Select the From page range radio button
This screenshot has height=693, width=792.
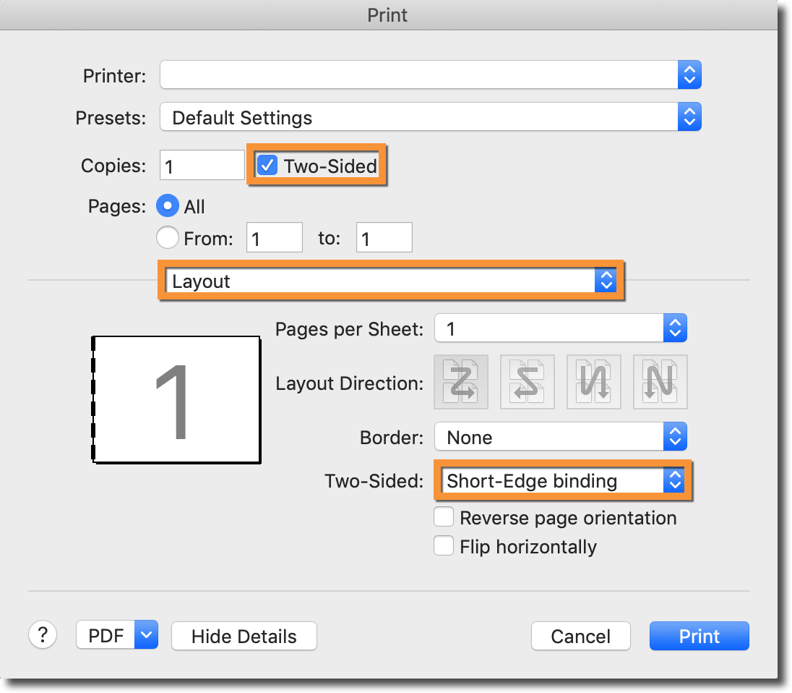(x=168, y=237)
